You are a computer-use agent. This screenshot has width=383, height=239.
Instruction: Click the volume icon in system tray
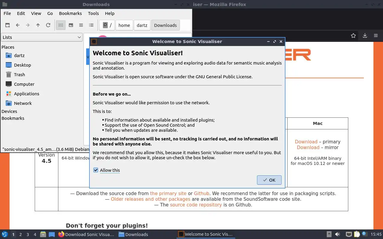point(338,234)
